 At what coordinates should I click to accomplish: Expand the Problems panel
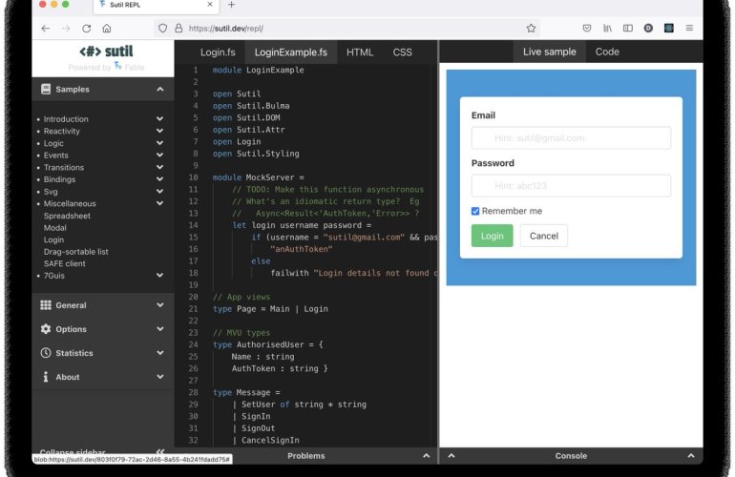pos(426,457)
